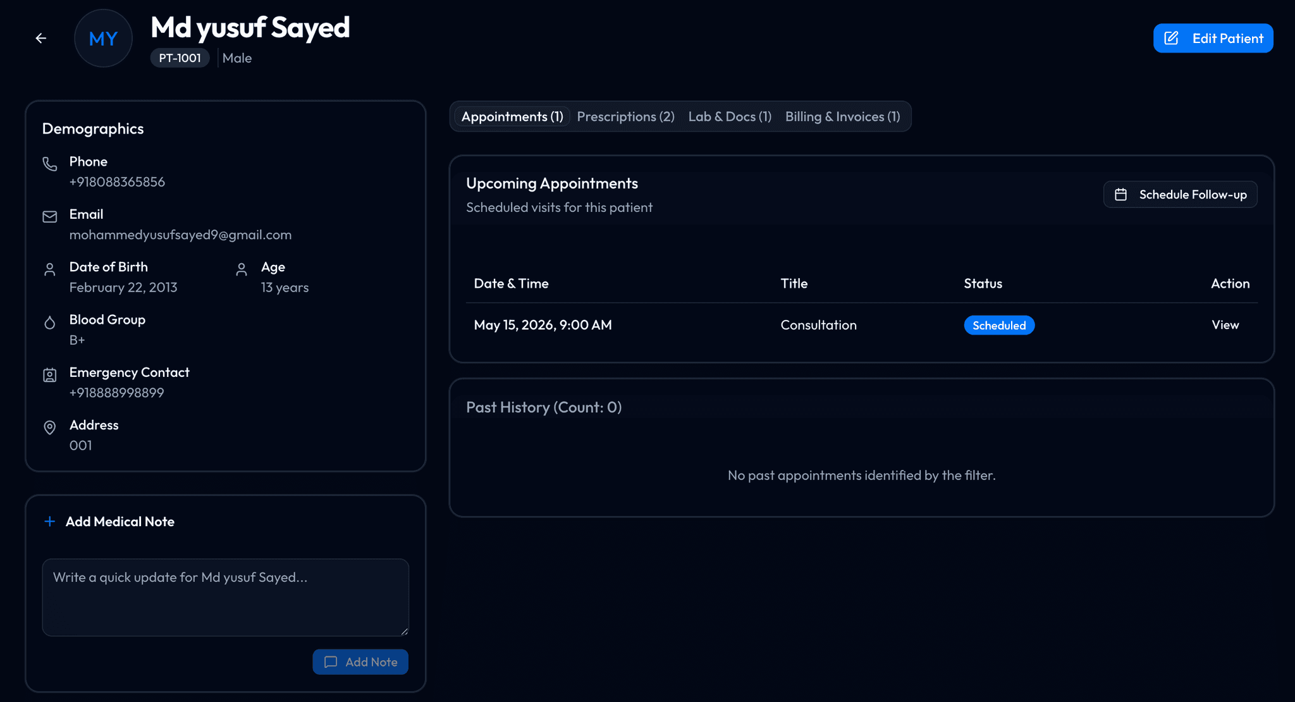Focus the quick update note textarea
Image resolution: width=1295 pixels, height=702 pixels.
226,598
